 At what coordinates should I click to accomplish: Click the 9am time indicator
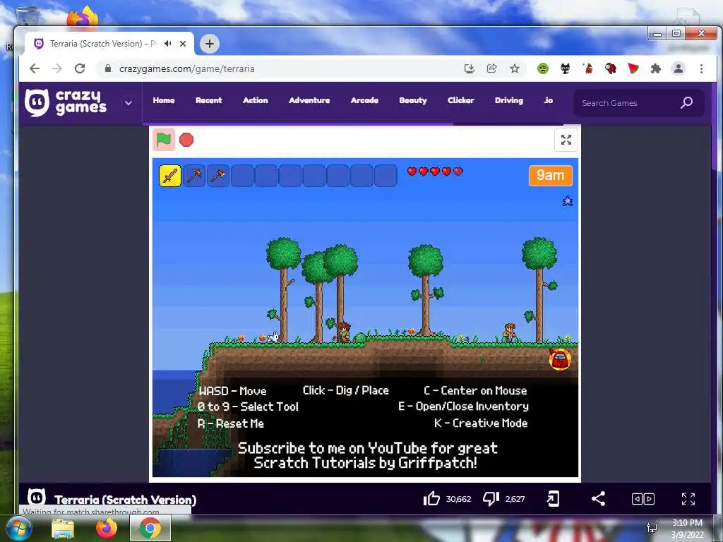click(x=551, y=176)
